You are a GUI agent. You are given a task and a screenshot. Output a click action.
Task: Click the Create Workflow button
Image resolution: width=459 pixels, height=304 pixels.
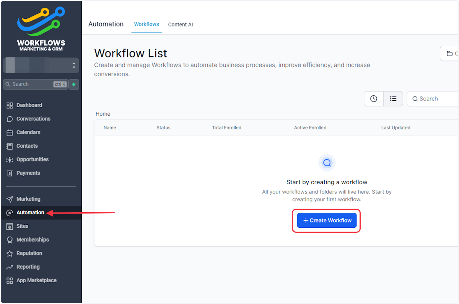click(x=326, y=220)
